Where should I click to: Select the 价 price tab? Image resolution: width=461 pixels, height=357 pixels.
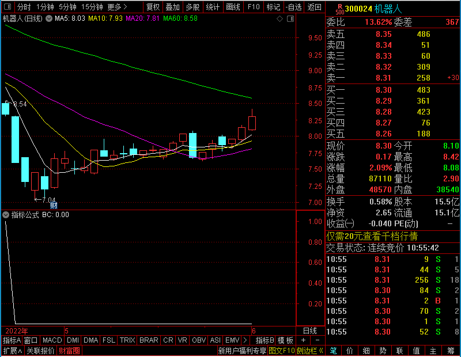pos(350,351)
